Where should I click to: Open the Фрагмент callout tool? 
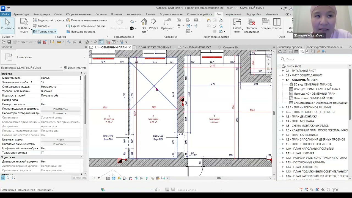coord(167,24)
